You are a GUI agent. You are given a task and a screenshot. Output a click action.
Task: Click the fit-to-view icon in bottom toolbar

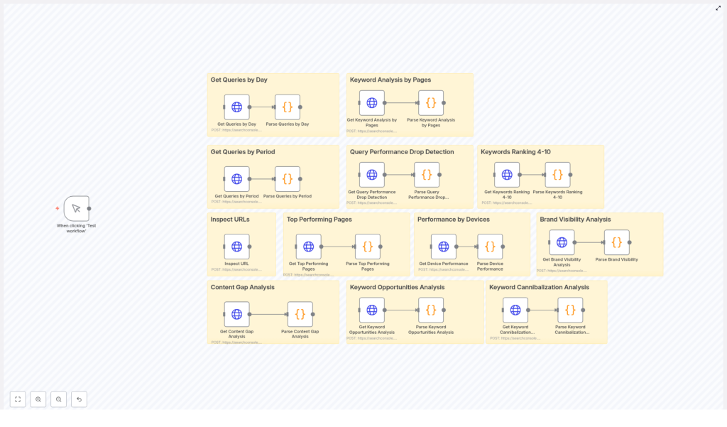(18, 399)
